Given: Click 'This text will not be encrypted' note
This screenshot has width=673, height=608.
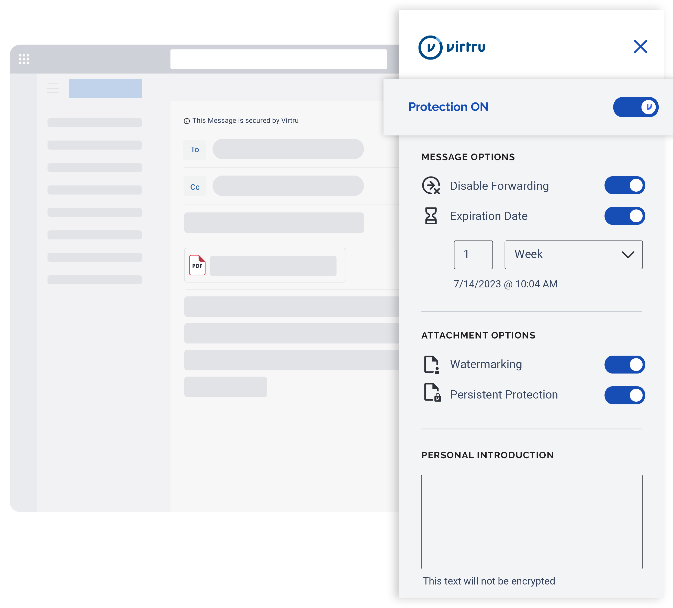Looking at the screenshot, I should (489, 581).
